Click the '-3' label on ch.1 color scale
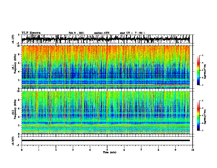Image resolution: width=217 pixels, height=168 pixels. pyautogui.click(x=202, y=55)
